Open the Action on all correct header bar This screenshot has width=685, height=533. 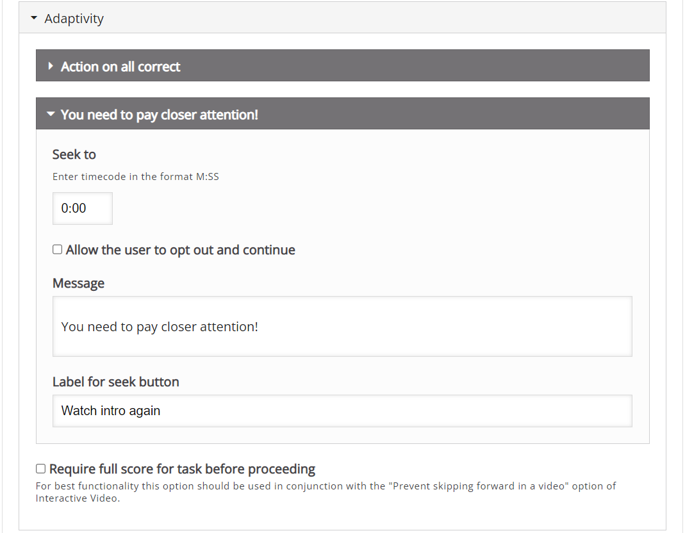(x=342, y=65)
